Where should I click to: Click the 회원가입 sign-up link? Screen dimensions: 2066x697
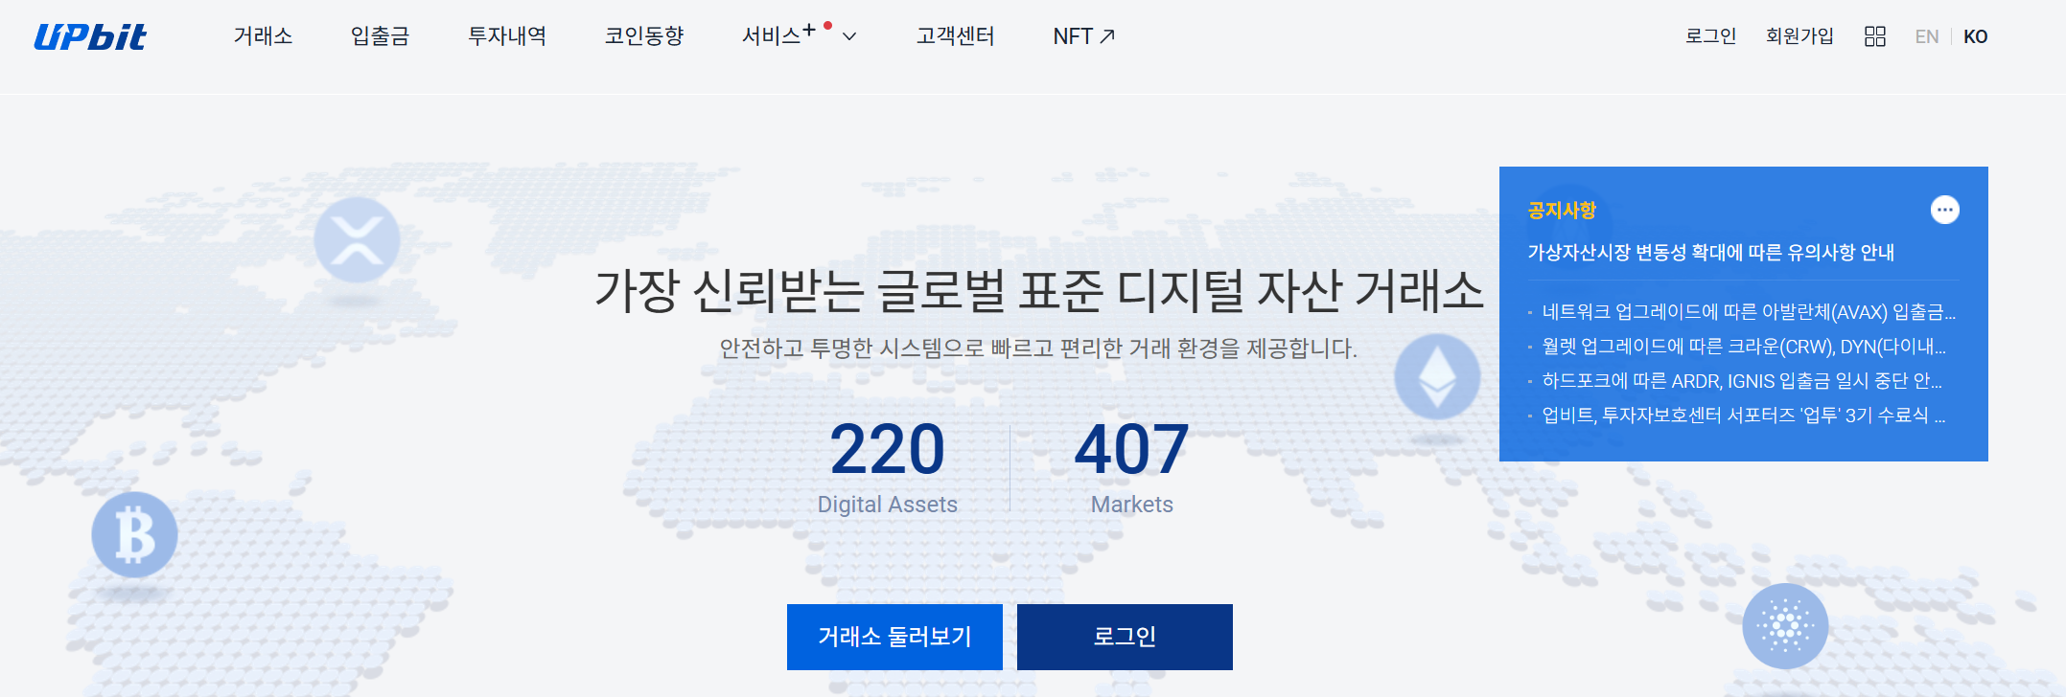1799,36
